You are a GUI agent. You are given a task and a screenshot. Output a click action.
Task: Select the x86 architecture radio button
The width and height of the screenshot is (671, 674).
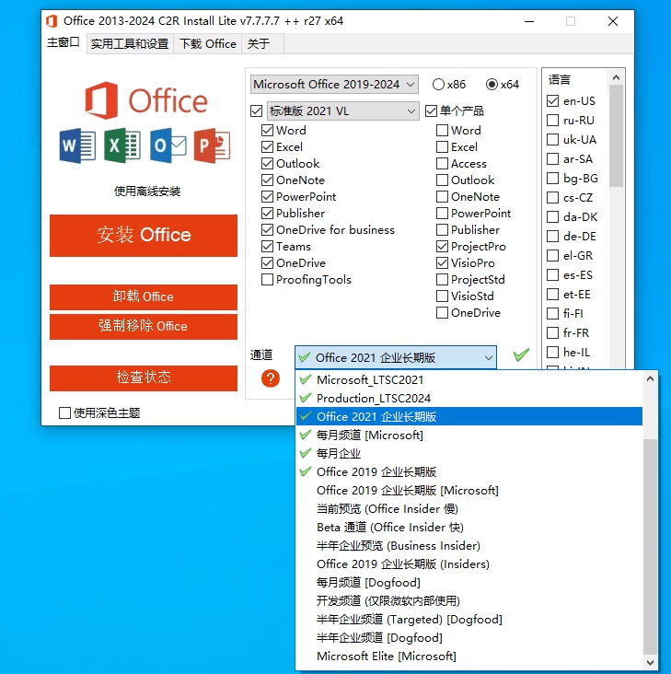438,85
